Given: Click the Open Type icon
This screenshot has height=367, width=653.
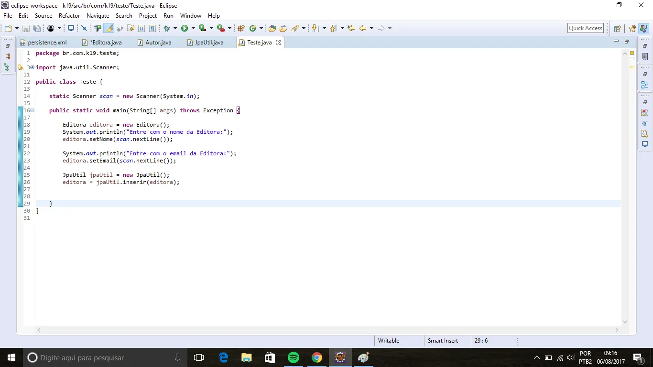Looking at the screenshot, I should [x=272, y=28].
